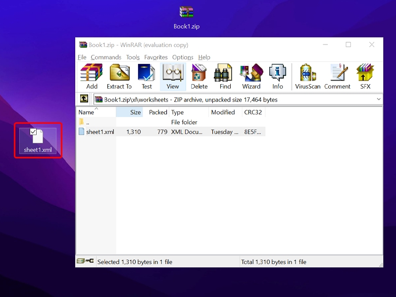Launch the Wizard tool
The image size is (396, 297).
pyautogui.click(x=251, y=77)
